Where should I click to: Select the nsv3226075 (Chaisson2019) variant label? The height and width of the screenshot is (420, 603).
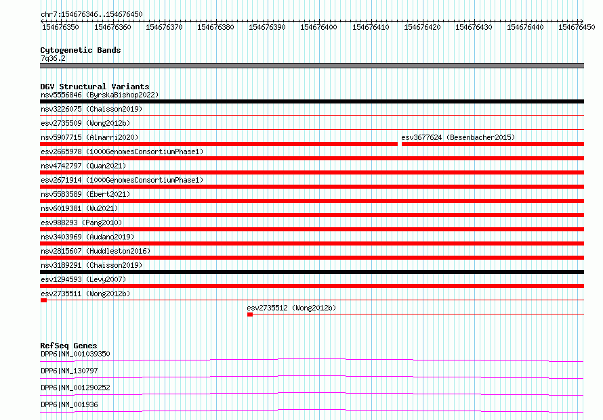tap(91, 109)
